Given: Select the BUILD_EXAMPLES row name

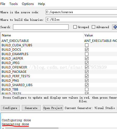Looking at the screenshot, I should tap(15, 54).
